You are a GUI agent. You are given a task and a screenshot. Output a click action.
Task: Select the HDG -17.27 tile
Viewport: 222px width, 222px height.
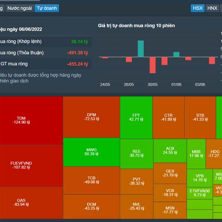214,154
